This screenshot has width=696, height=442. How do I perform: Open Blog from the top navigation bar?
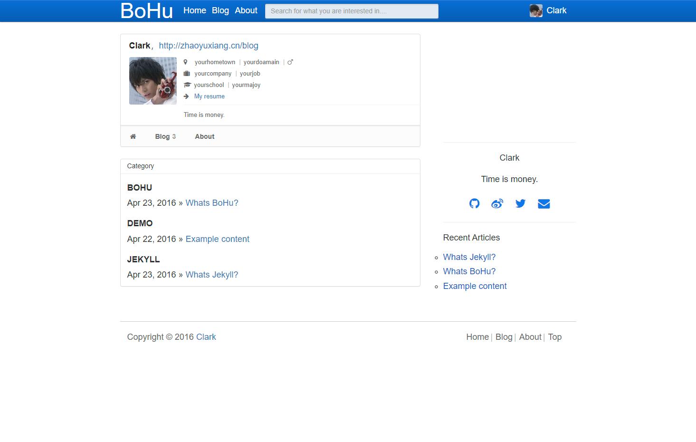click(220, 10)
